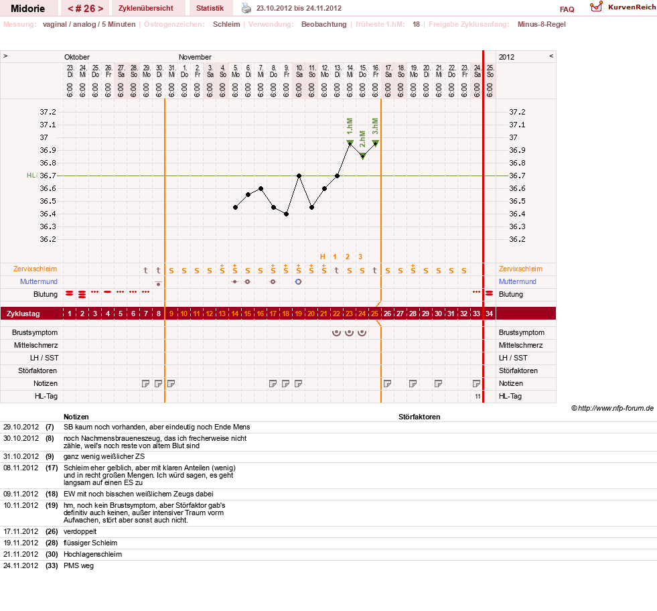
Task: Click the left Zervixschleim row label
Action: 35,269
